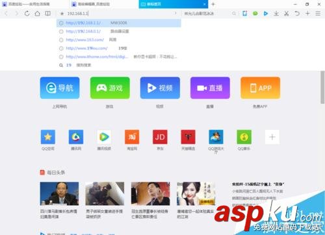Minimize the browser window
The image size is (325, 235).
click(295, 4)
